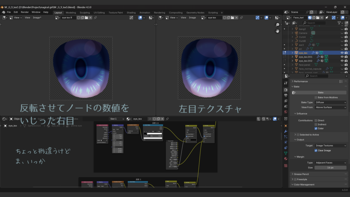
Task: Switch to the Shading workspace tab
Action: (131, 13)
